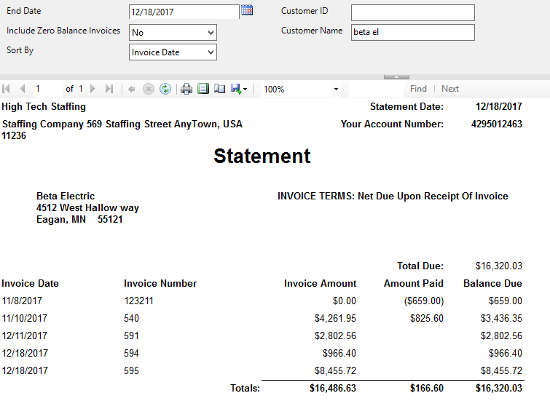Click balance due $3,436.35

[x=501, y=318]
